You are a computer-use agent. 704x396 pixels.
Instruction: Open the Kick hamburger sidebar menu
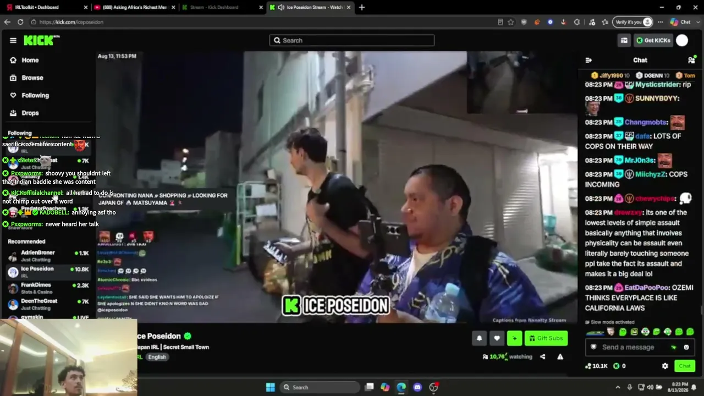coord(13,40)
